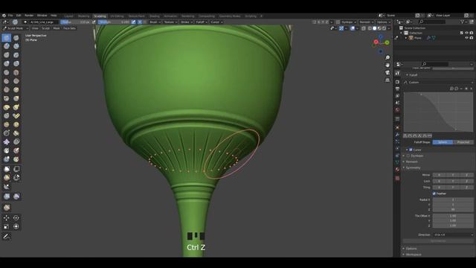Toggle the Cursor checkbox in brush settings
Screen dimensions: 476x268
pos(411,150)
